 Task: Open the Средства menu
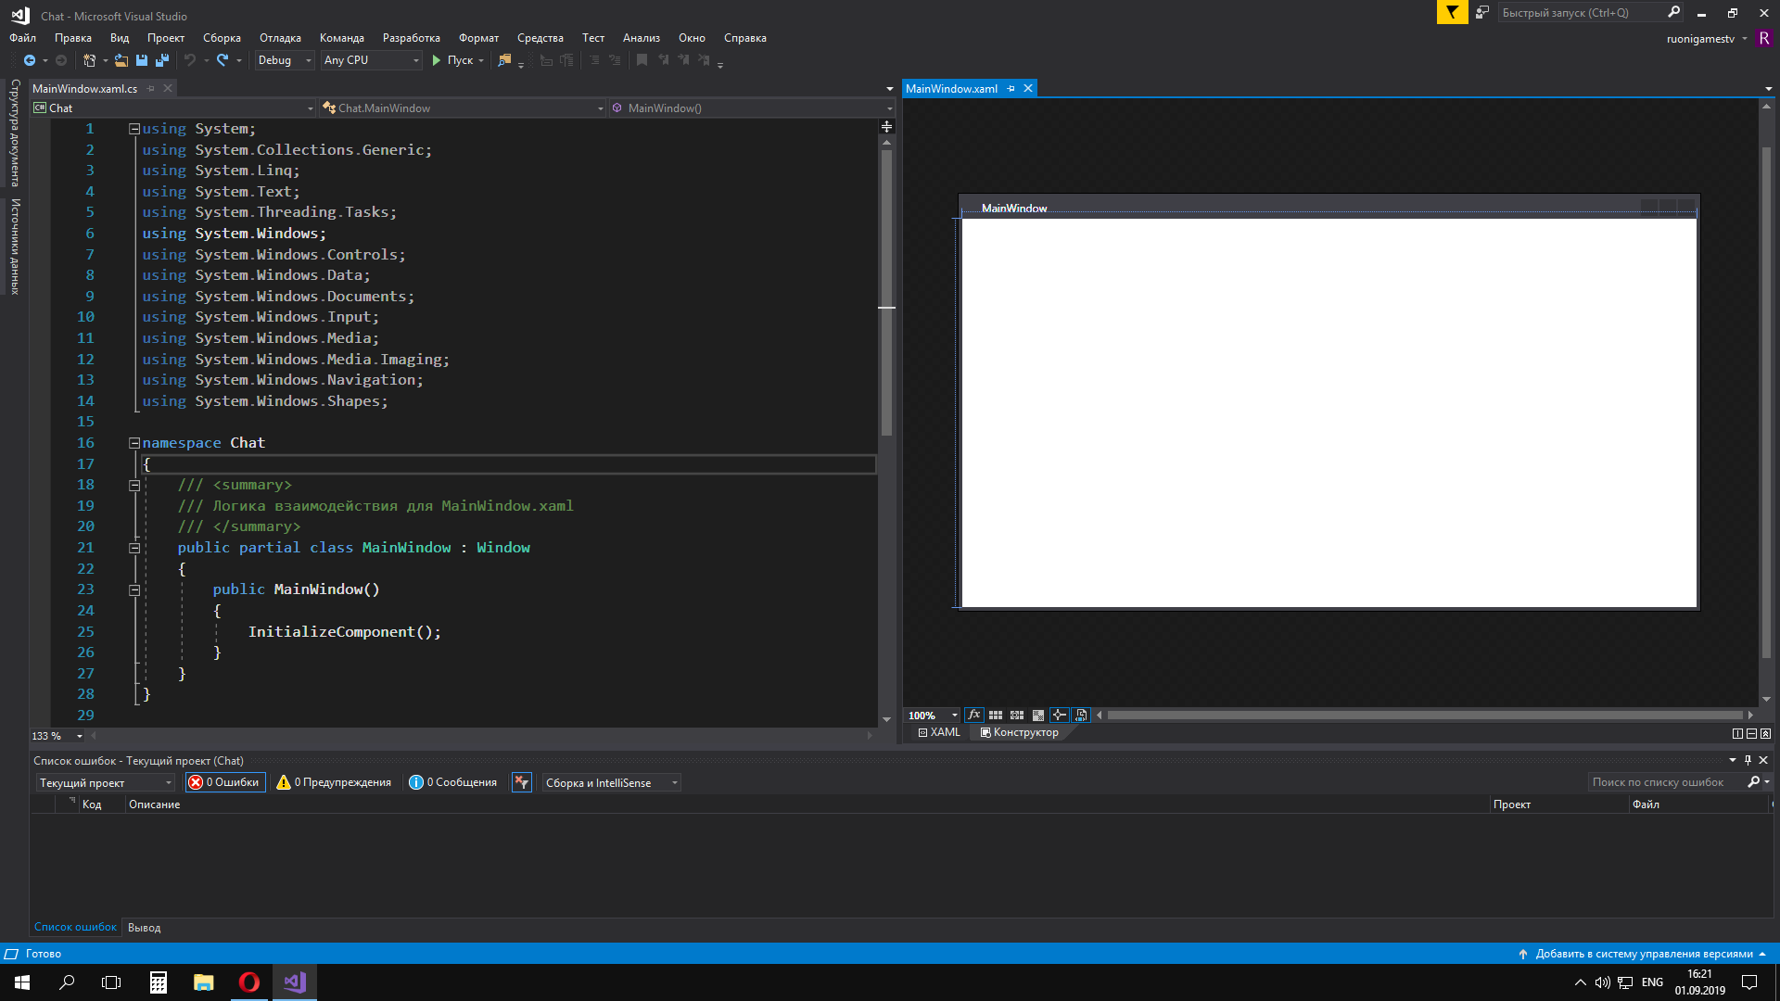(540, 38)
